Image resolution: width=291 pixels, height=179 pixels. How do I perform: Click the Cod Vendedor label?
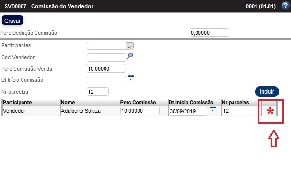coord(18,57)
